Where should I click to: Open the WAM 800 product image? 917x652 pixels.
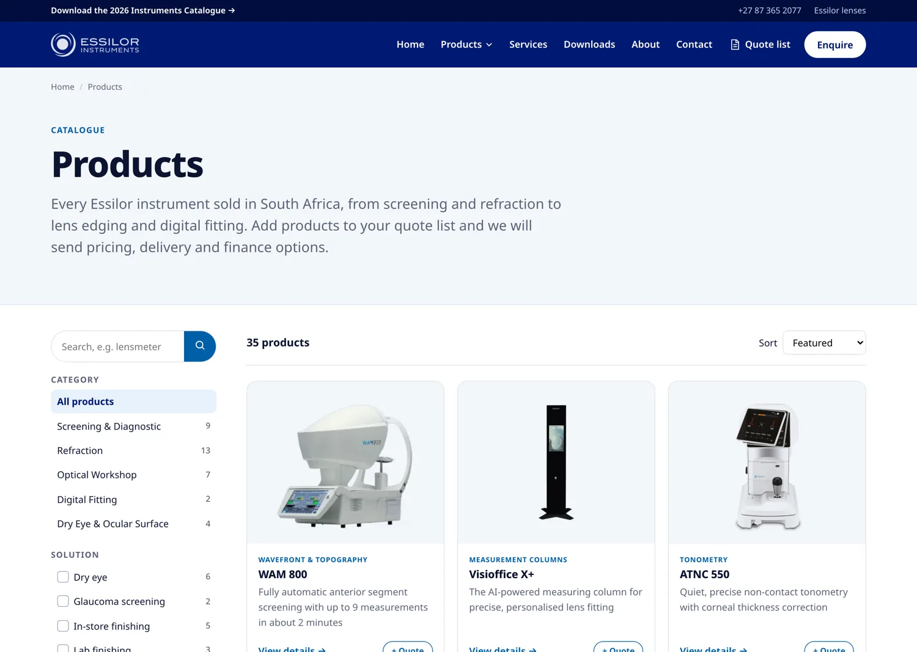click(345, 463)
